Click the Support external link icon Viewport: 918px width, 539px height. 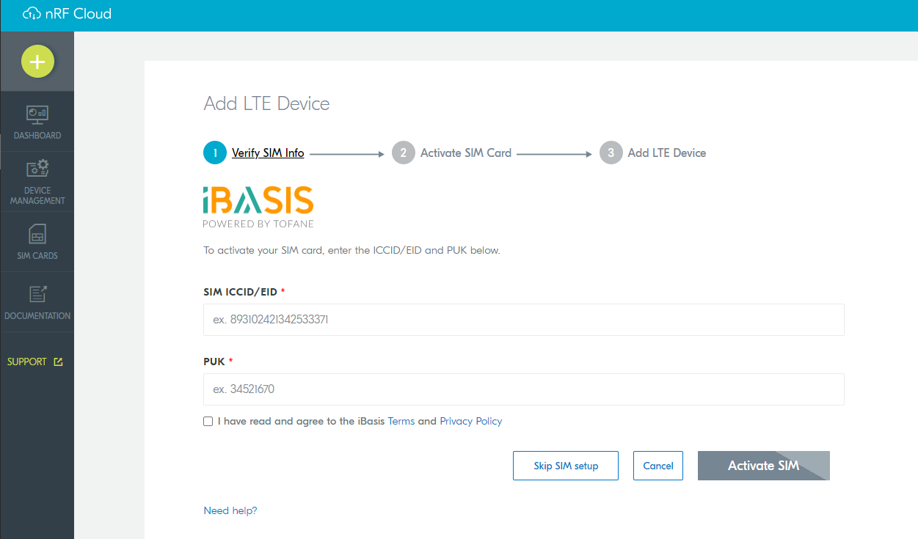59,362
